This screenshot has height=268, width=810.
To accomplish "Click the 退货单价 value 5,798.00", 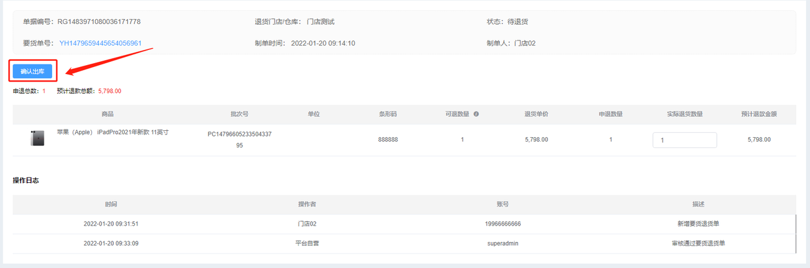I will [x=536, y=140].
